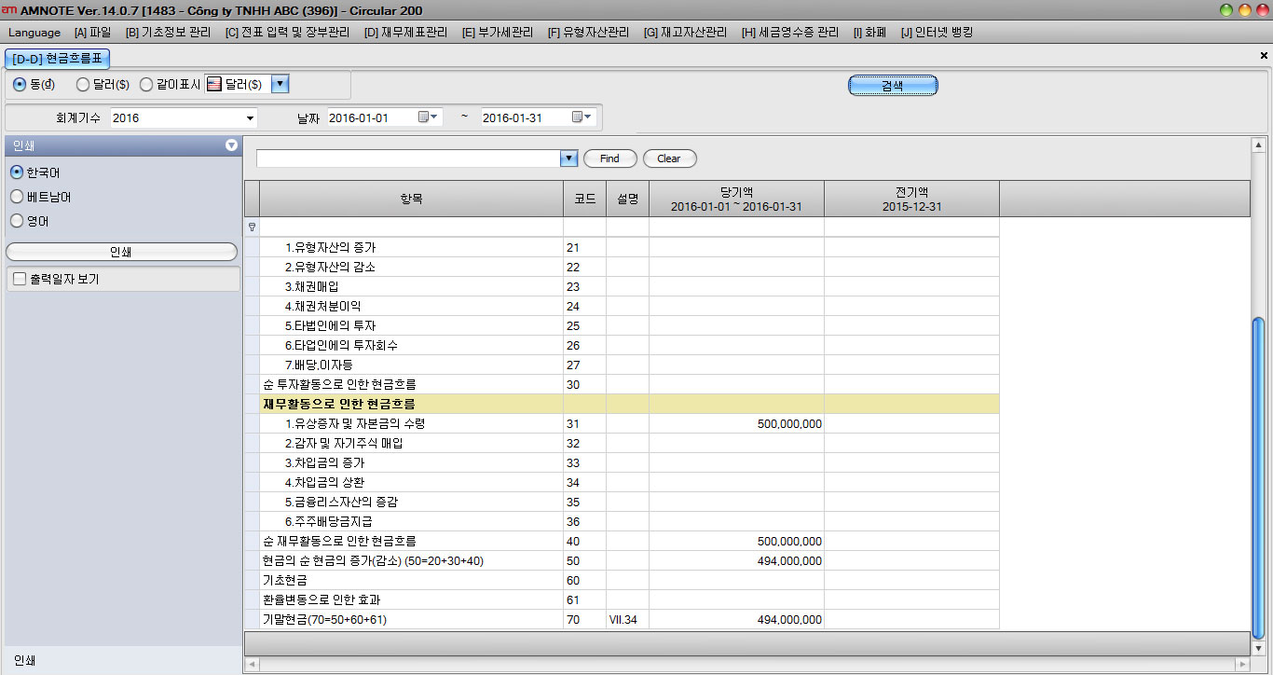Choose 베트남어 as the print language
The width and height of the screenshot is (1273, 675).
[17, 197]
